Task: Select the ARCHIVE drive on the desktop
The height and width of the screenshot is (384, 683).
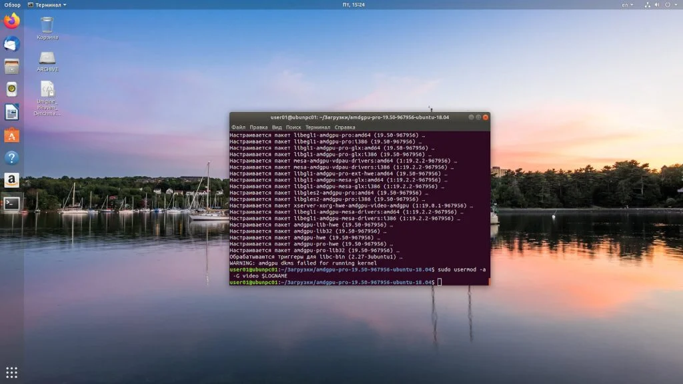Action: coord(47,61)
